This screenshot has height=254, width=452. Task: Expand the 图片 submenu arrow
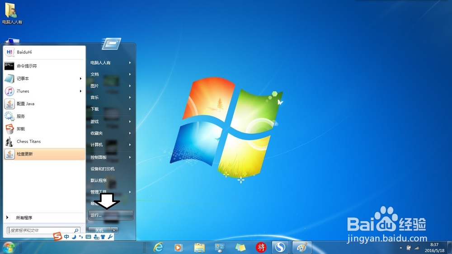pyautogui.click(x=130, y=86)
